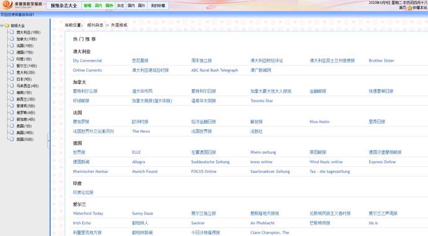428x236 pixels.
Task: Go to 首页 from the top-right link
Action: [x=403, y=7]
